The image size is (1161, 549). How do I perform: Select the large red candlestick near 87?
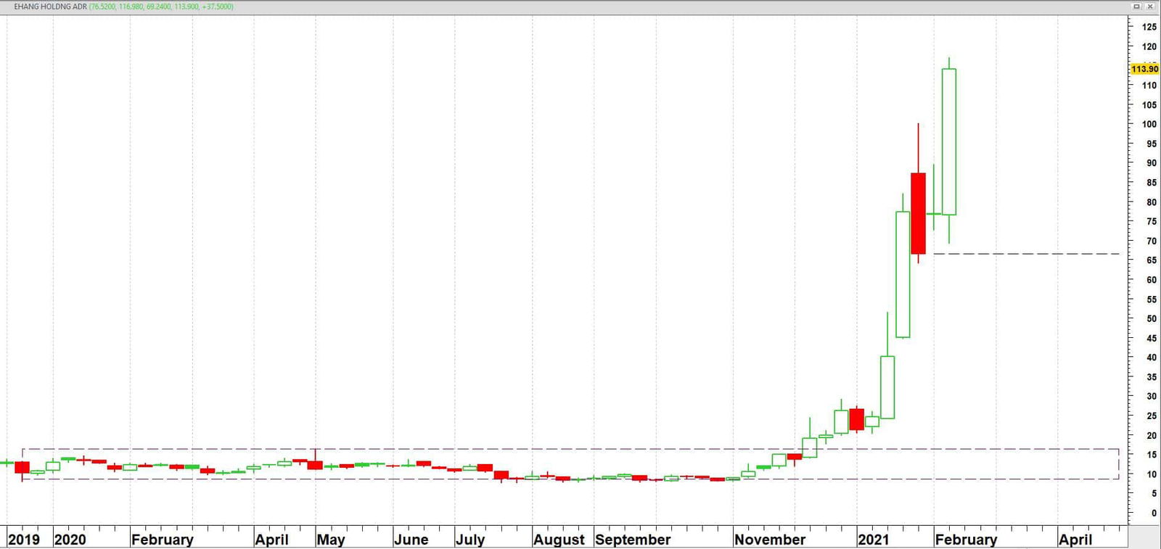coord(918,213)
